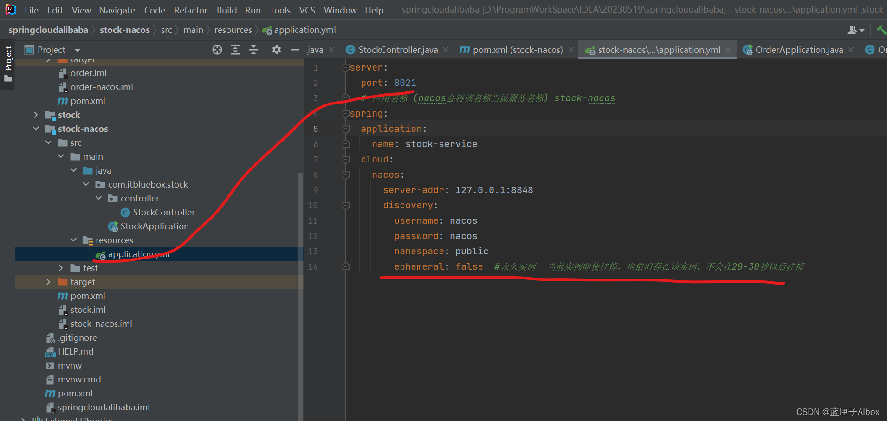The height and width of the screenshot is (421, 887).
Task: Fold the discovery block at line 10
Action: [x=346, y=206]
